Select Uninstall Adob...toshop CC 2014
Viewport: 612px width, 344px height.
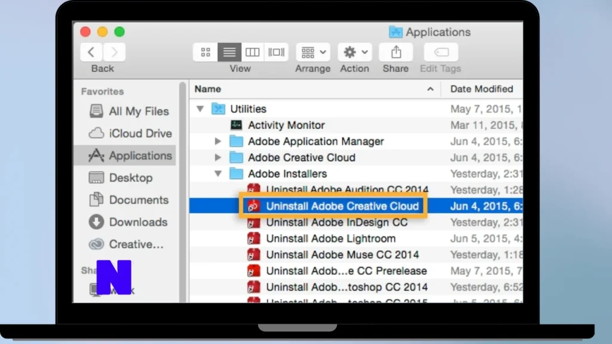347,287
